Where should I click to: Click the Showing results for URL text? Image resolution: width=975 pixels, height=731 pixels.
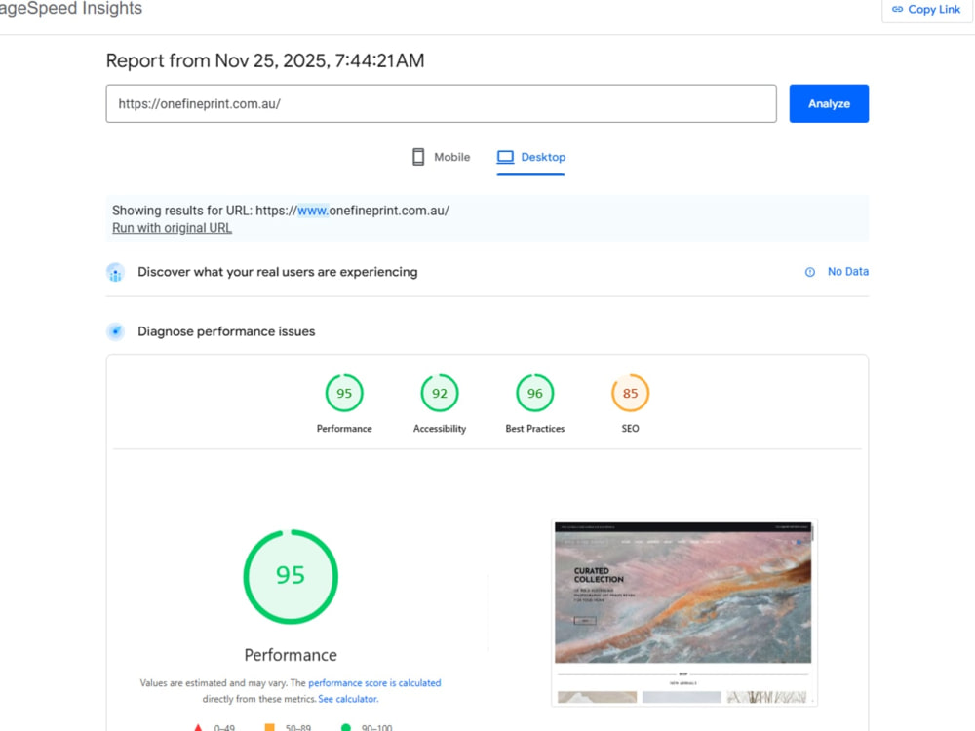[281, 211]
